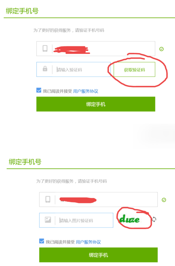Click the bottom green 绑定手机 button
Image resolution: width=175 pixels, height=266 pixels.
[99, 255]
